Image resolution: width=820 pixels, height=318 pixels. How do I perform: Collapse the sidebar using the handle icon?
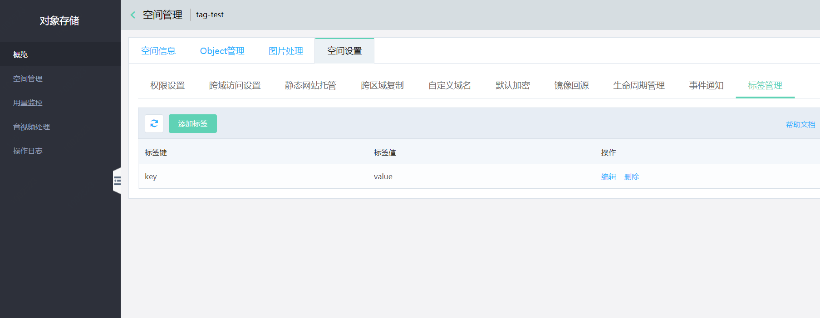click(x=117, y=181)
